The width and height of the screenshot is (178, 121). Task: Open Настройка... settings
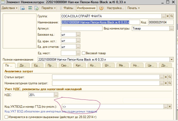116,8
